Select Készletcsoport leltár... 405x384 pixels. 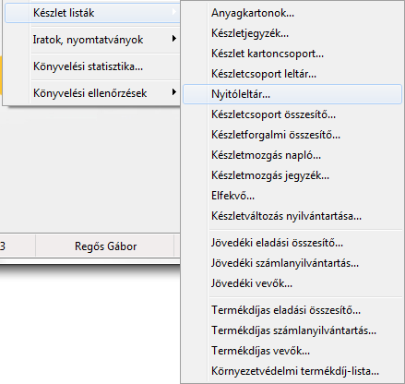(x=292, y=74)
